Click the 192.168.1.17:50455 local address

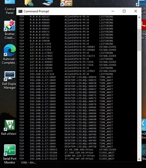point(43,150)
